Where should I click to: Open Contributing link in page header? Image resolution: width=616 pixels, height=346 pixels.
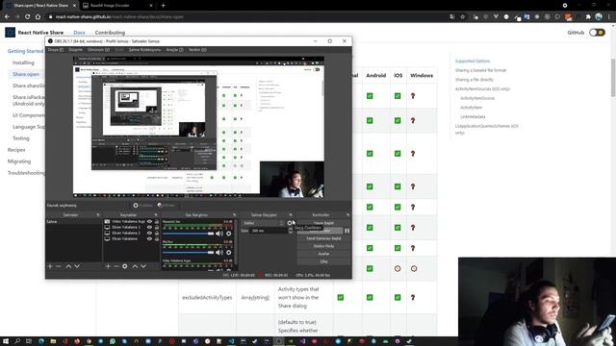click(110, 33)
